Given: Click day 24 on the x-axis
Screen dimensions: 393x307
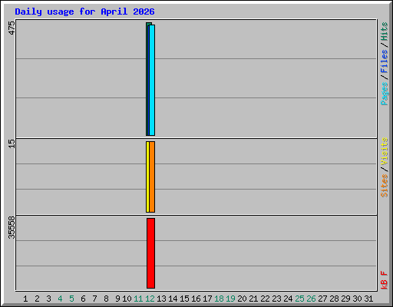Looking at the screenshot, I should (288, 299).
